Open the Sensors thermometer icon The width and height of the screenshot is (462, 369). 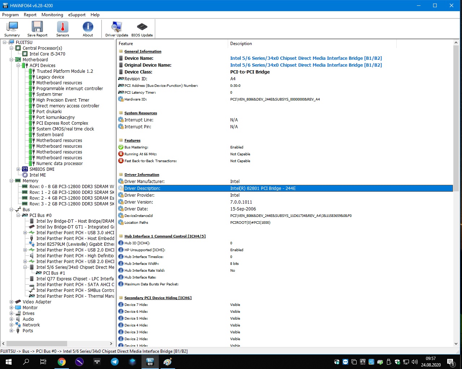click(62, 29)
